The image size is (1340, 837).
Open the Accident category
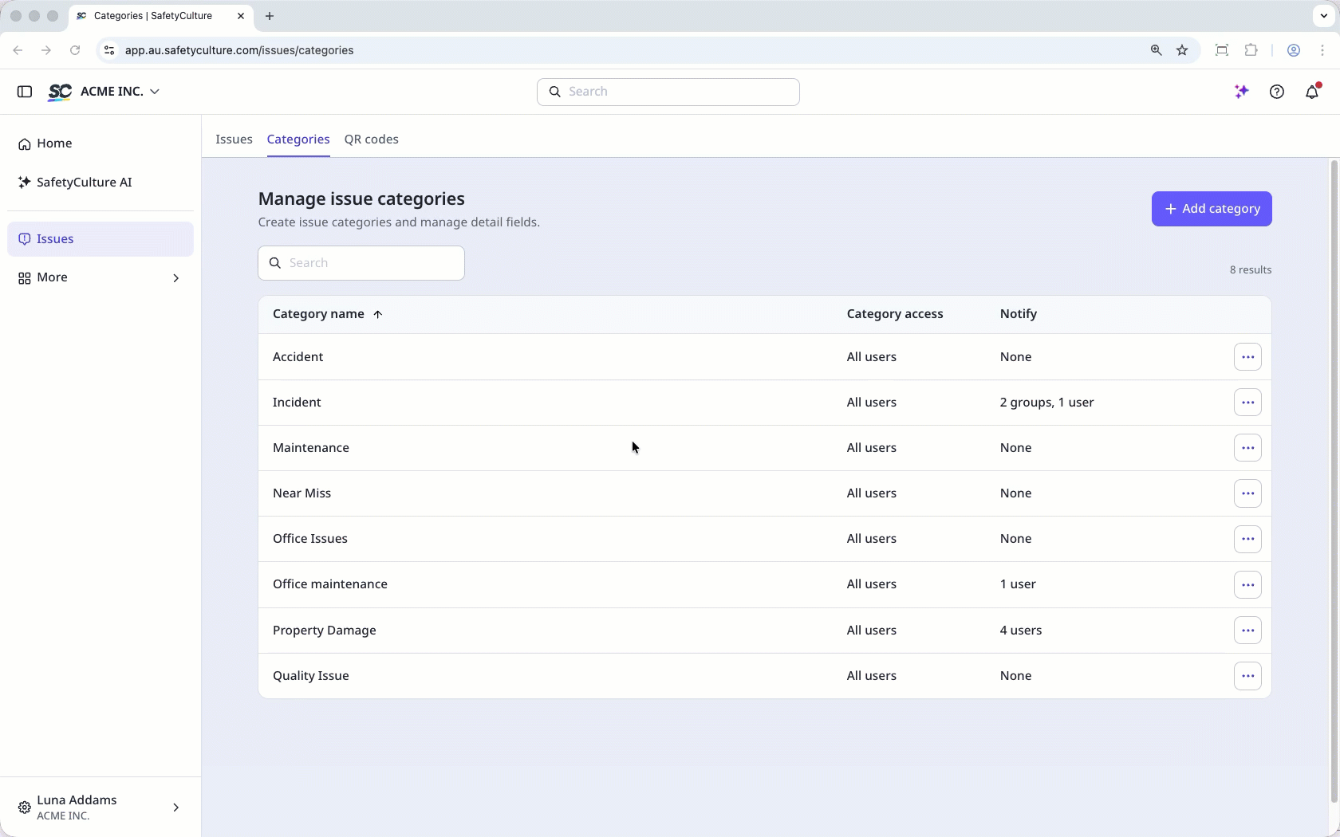298,357
